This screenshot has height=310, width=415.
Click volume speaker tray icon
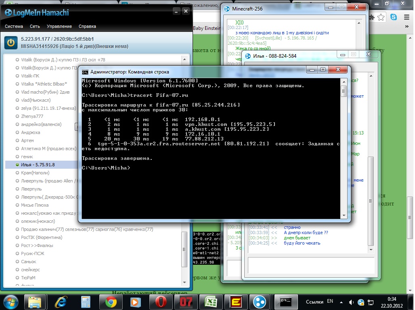[x=352, y=302]
